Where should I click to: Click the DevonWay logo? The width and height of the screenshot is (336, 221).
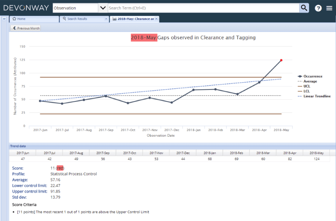pyautogui.click(x=26, y=8)
